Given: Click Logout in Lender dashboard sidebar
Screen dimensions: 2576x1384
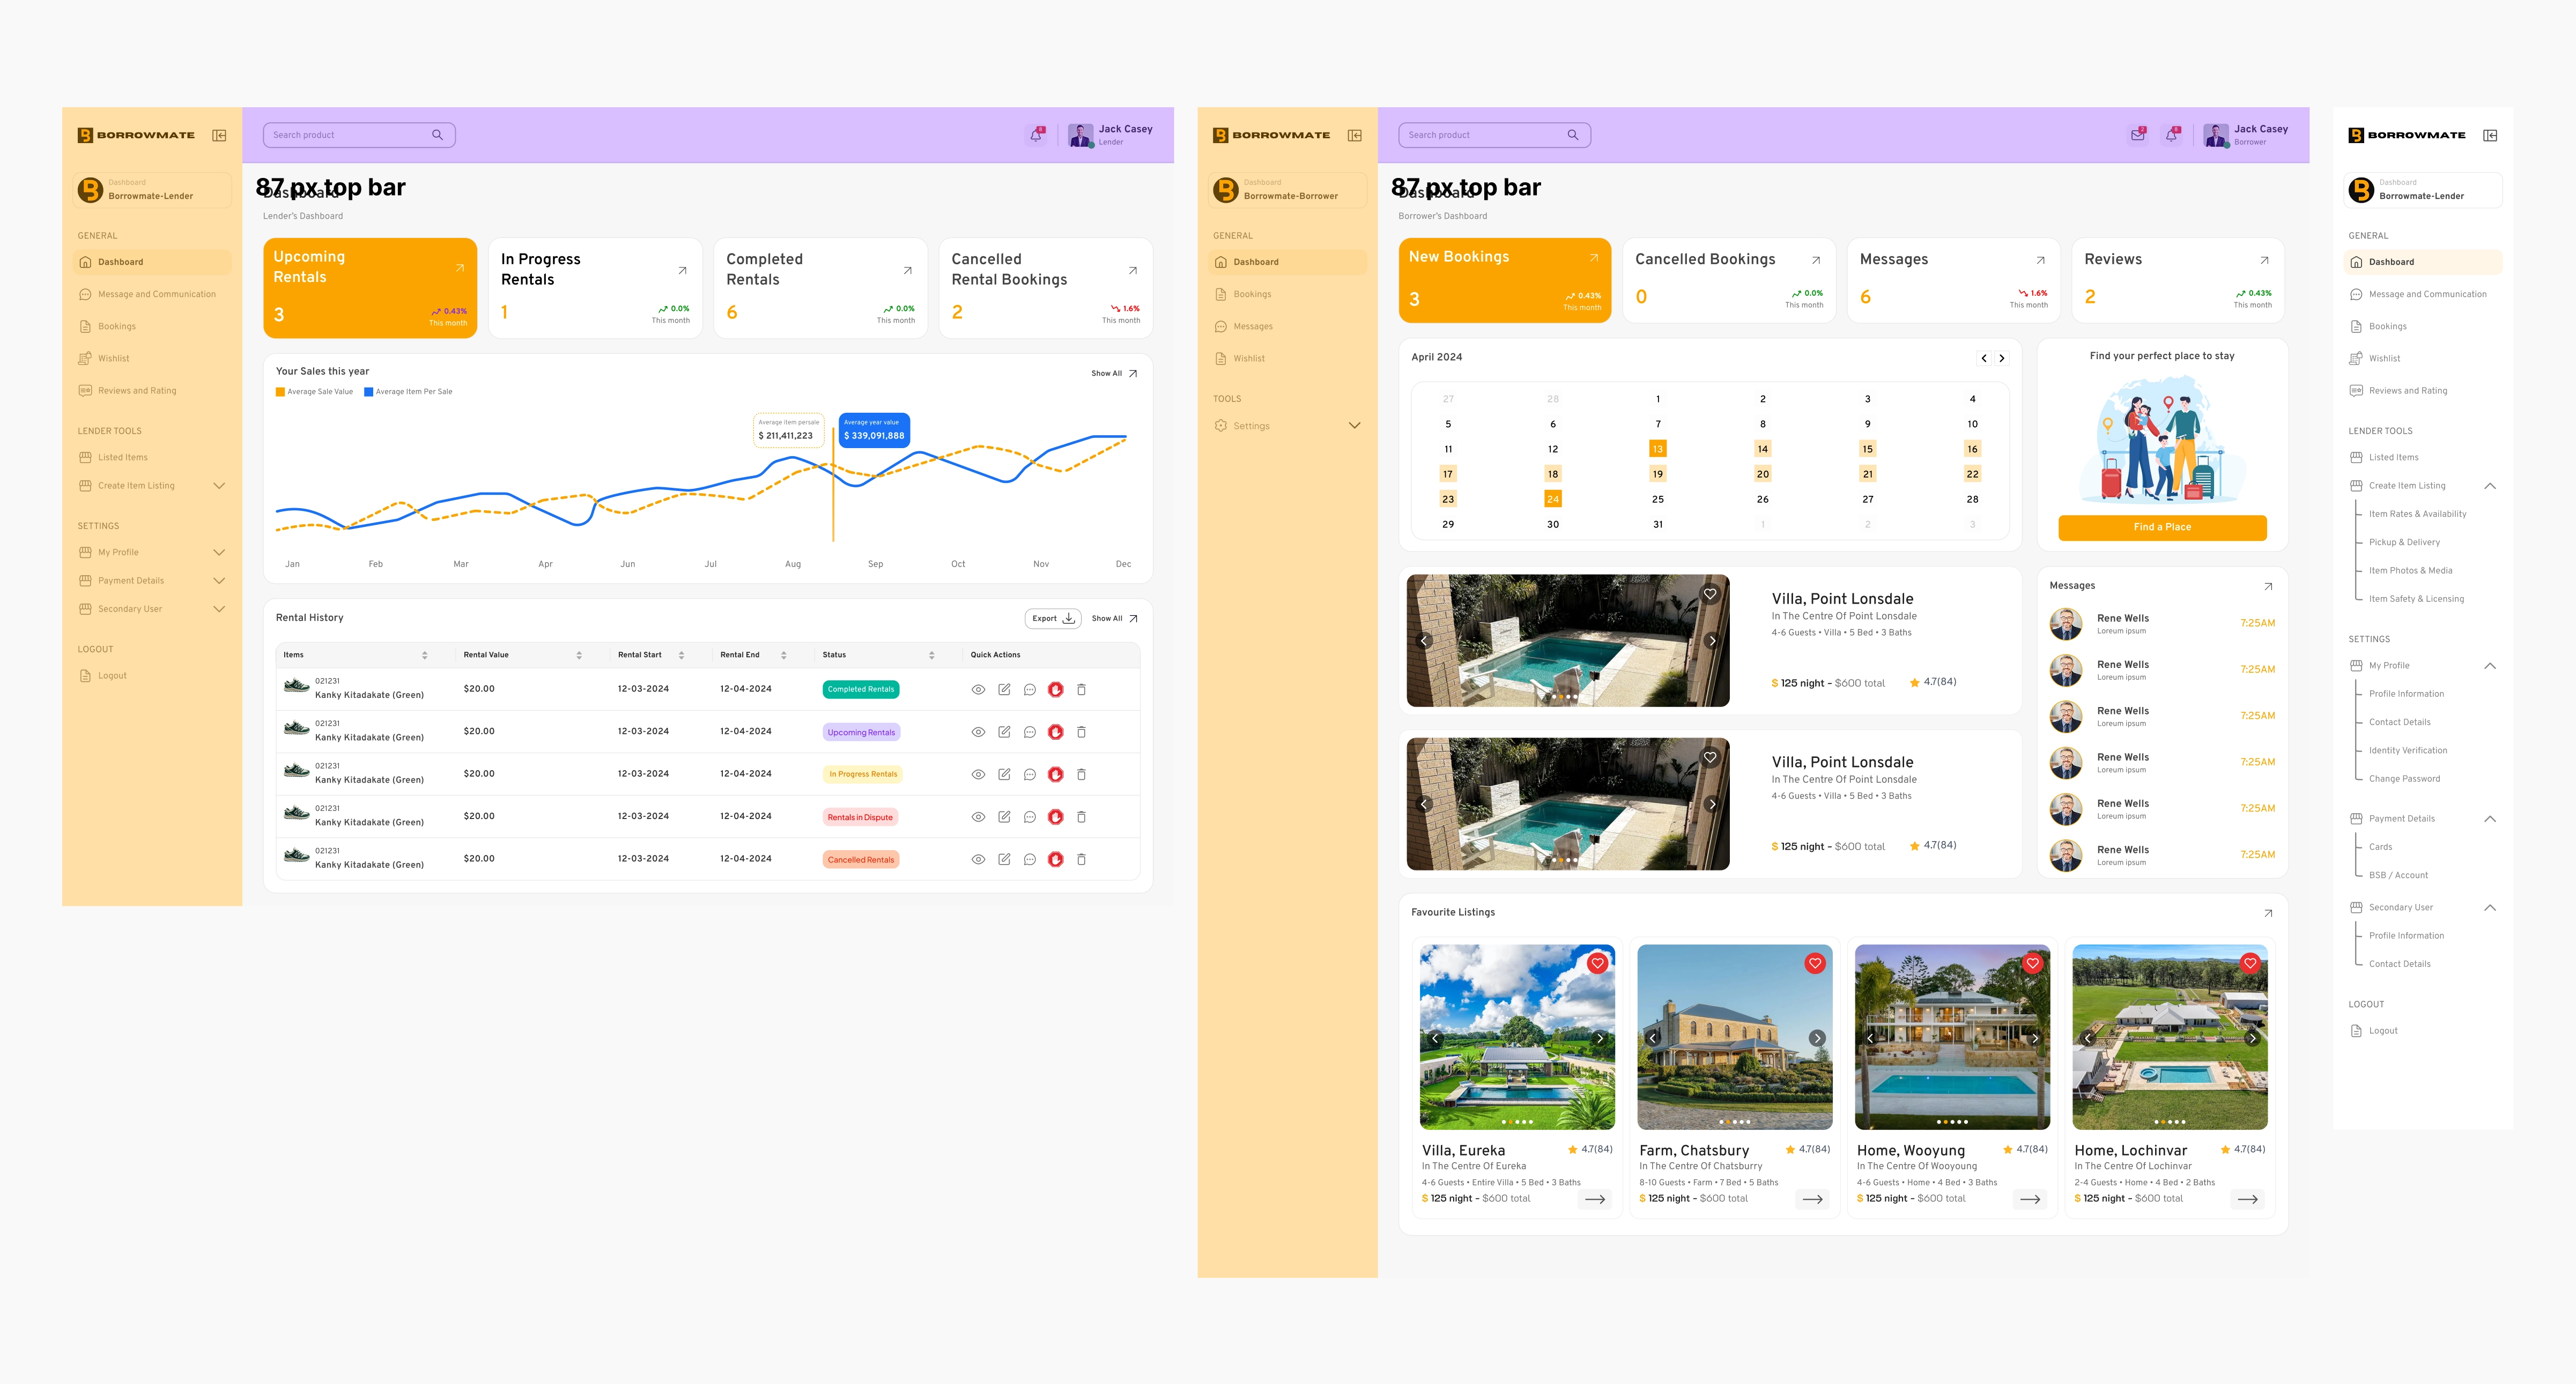Looking at the screenshot, I should (112, 675).
